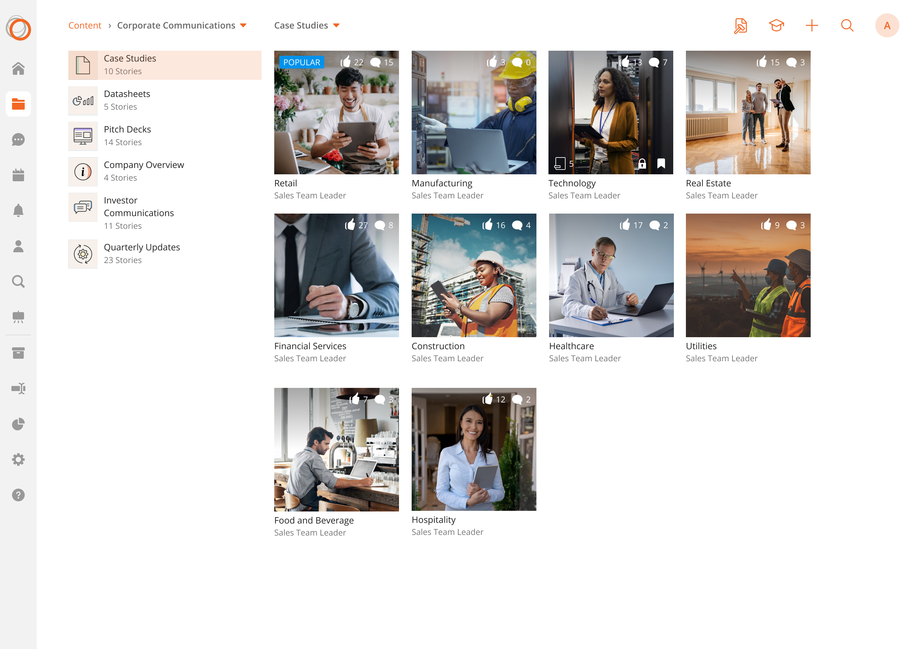This screenshot has height=649, width=912.
Task: Open the document edit icon in header
Action: (x=740, y=26)
